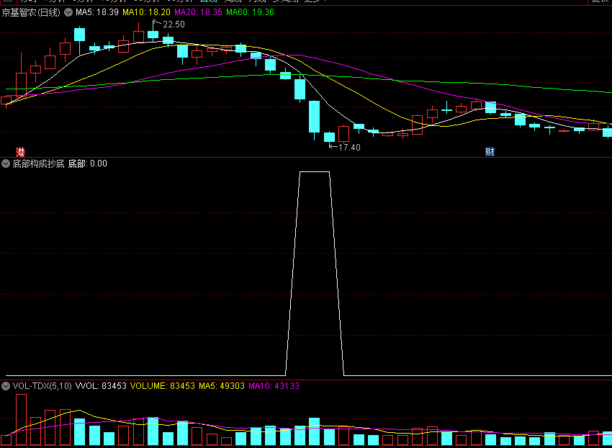Click the magenta MA20: 18.35 label
Viewport: 612px width, 448px height.
198,12
